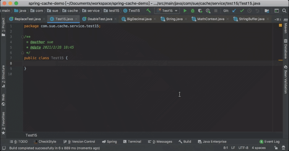Open Test15 run configuration dropdown
The height and width of the screenshot is (151, 289).
pos(167,10)
